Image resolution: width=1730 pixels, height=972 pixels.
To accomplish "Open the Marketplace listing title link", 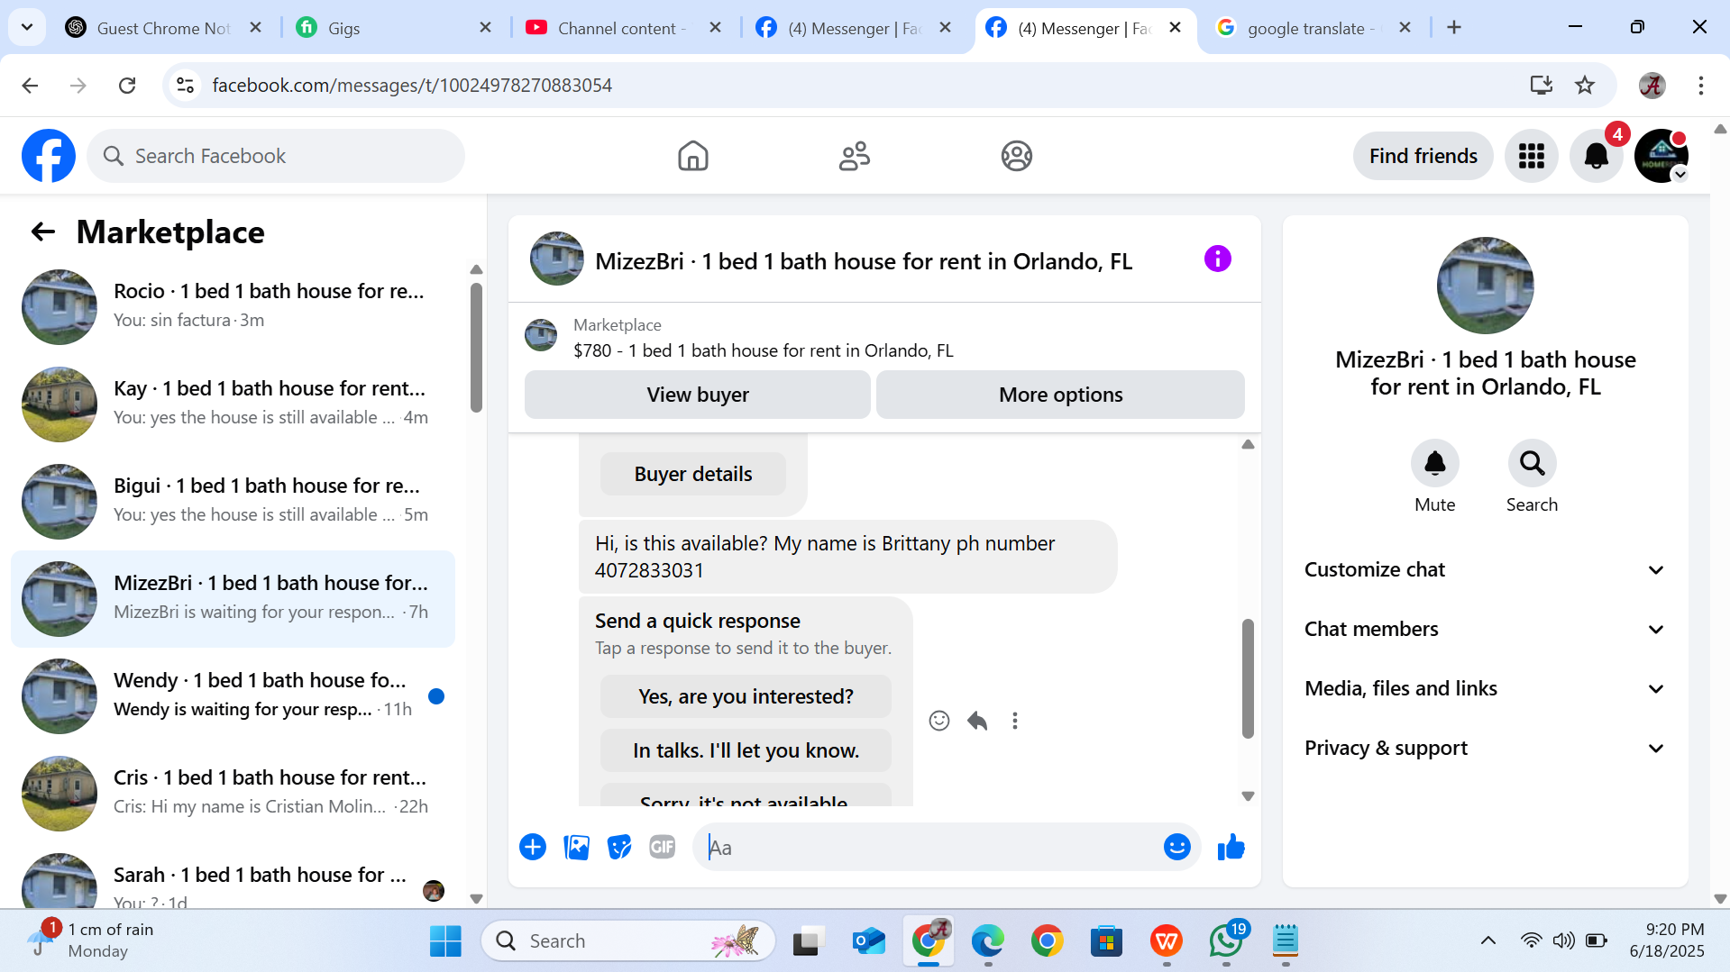I will pyautogui.click(x=763, y=350).
